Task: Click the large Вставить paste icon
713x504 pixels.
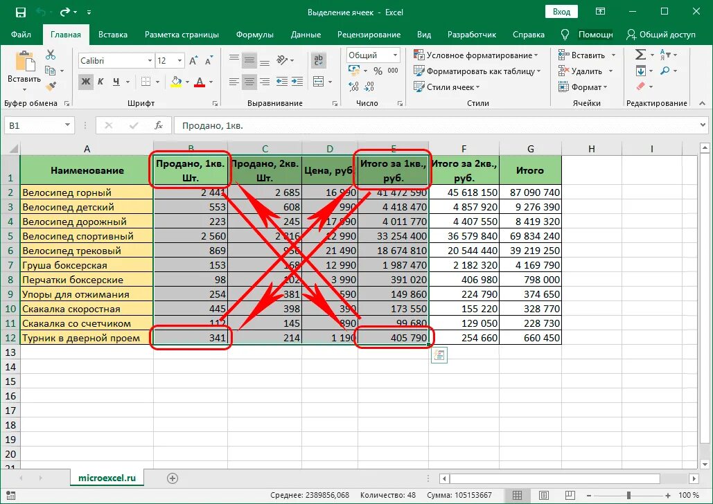Action: click(x=25, y=62)
